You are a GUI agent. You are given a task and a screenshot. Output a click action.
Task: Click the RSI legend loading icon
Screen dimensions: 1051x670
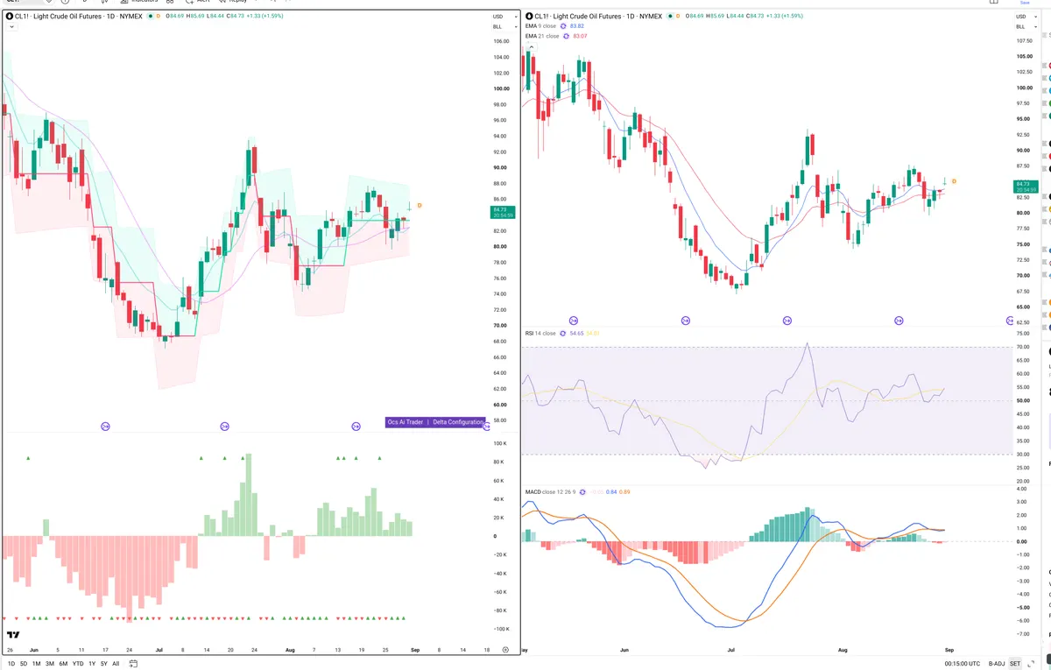tap(563, 334)
